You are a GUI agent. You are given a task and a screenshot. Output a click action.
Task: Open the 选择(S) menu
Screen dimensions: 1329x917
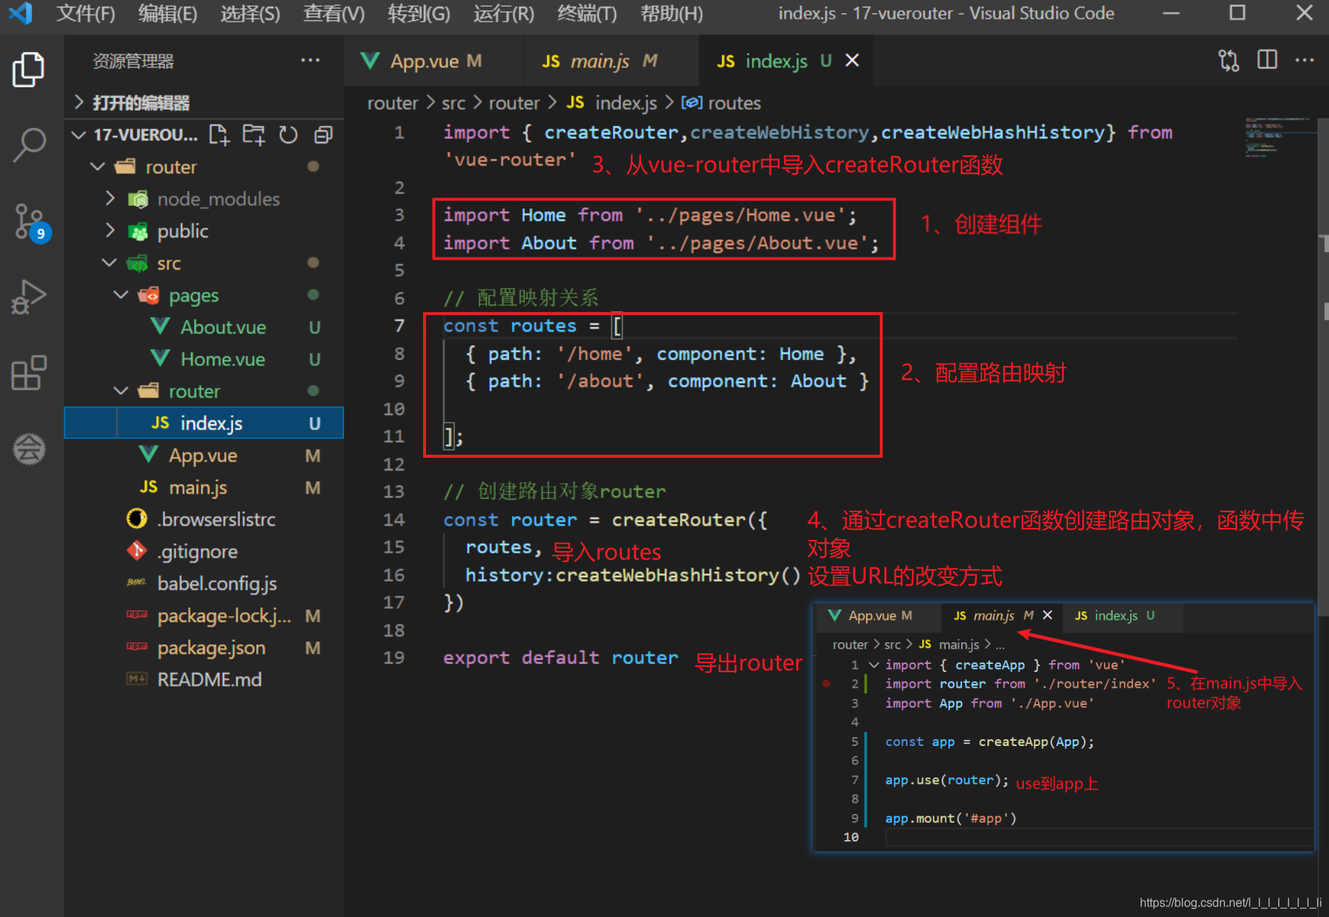coord(250,13)
